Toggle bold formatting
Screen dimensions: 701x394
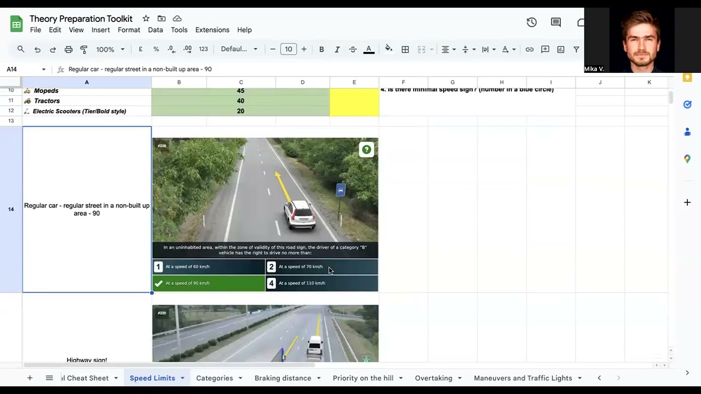(321, 49)
